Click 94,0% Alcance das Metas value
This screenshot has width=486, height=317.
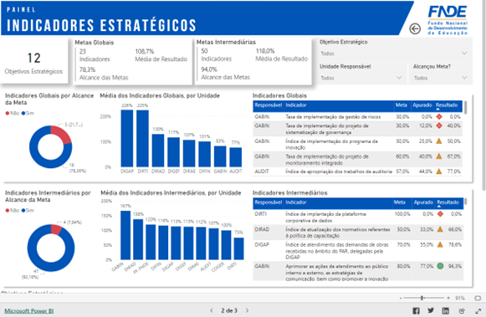tap(209, 69)
